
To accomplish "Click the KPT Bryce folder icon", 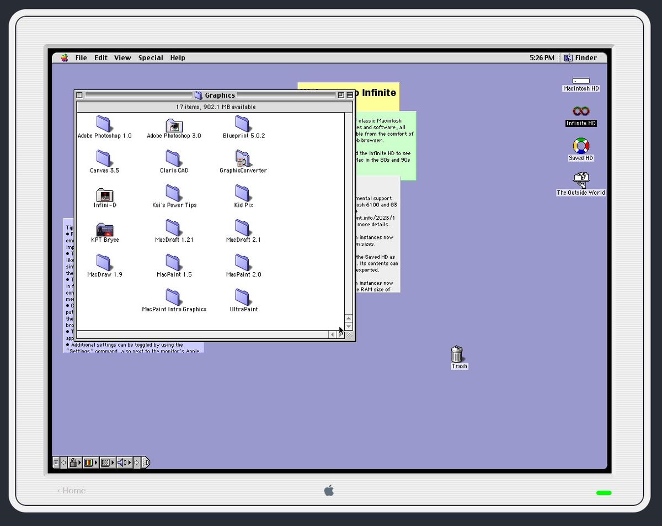I will pos(104,229).
